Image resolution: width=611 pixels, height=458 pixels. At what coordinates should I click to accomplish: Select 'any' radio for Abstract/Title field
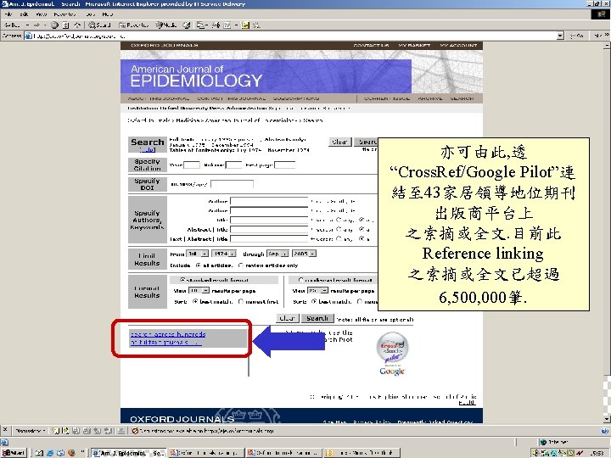[339, 229]
